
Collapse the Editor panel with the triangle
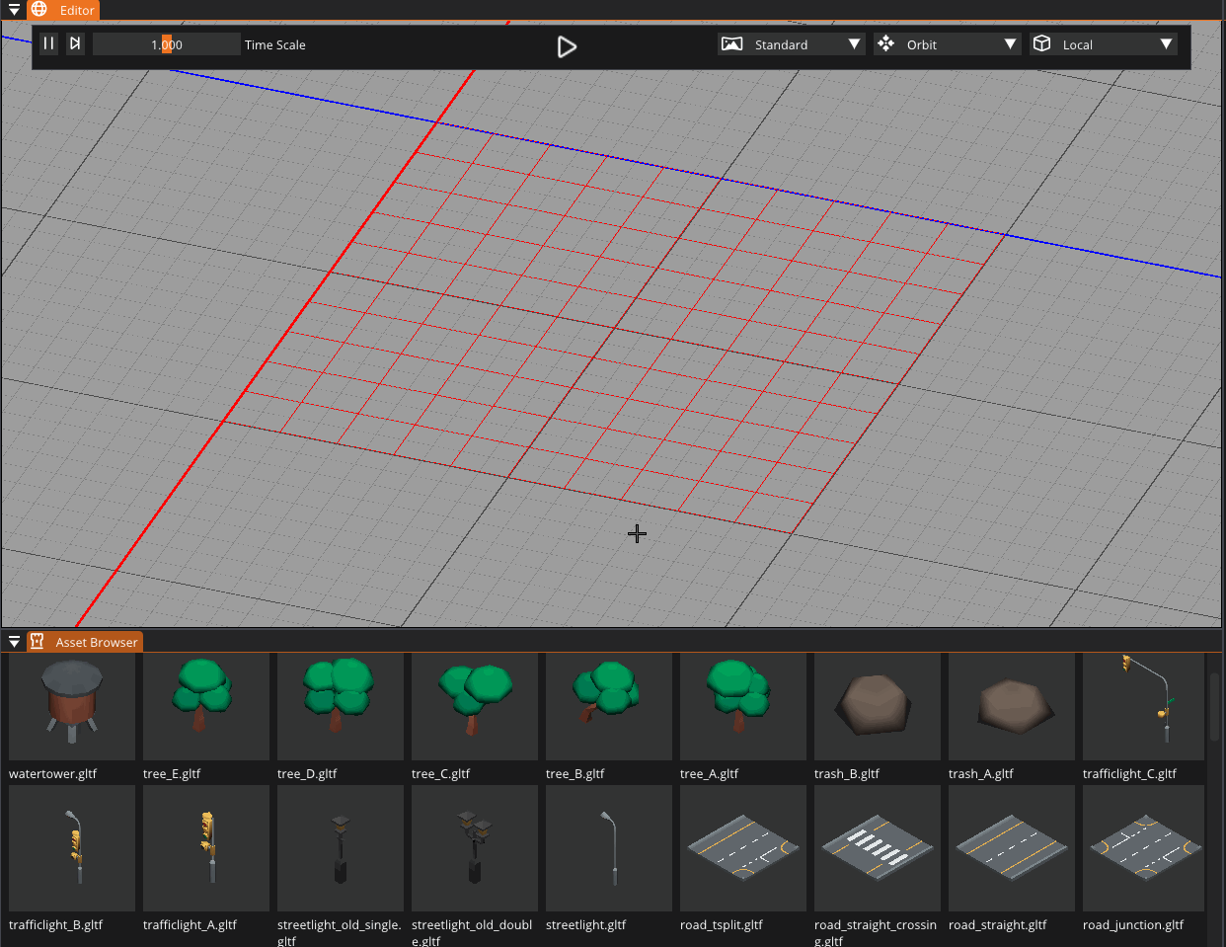coord(14,10)
